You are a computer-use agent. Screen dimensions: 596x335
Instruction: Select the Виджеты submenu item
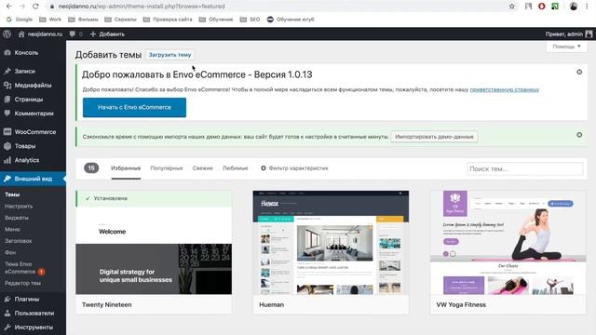click(17, 218)
